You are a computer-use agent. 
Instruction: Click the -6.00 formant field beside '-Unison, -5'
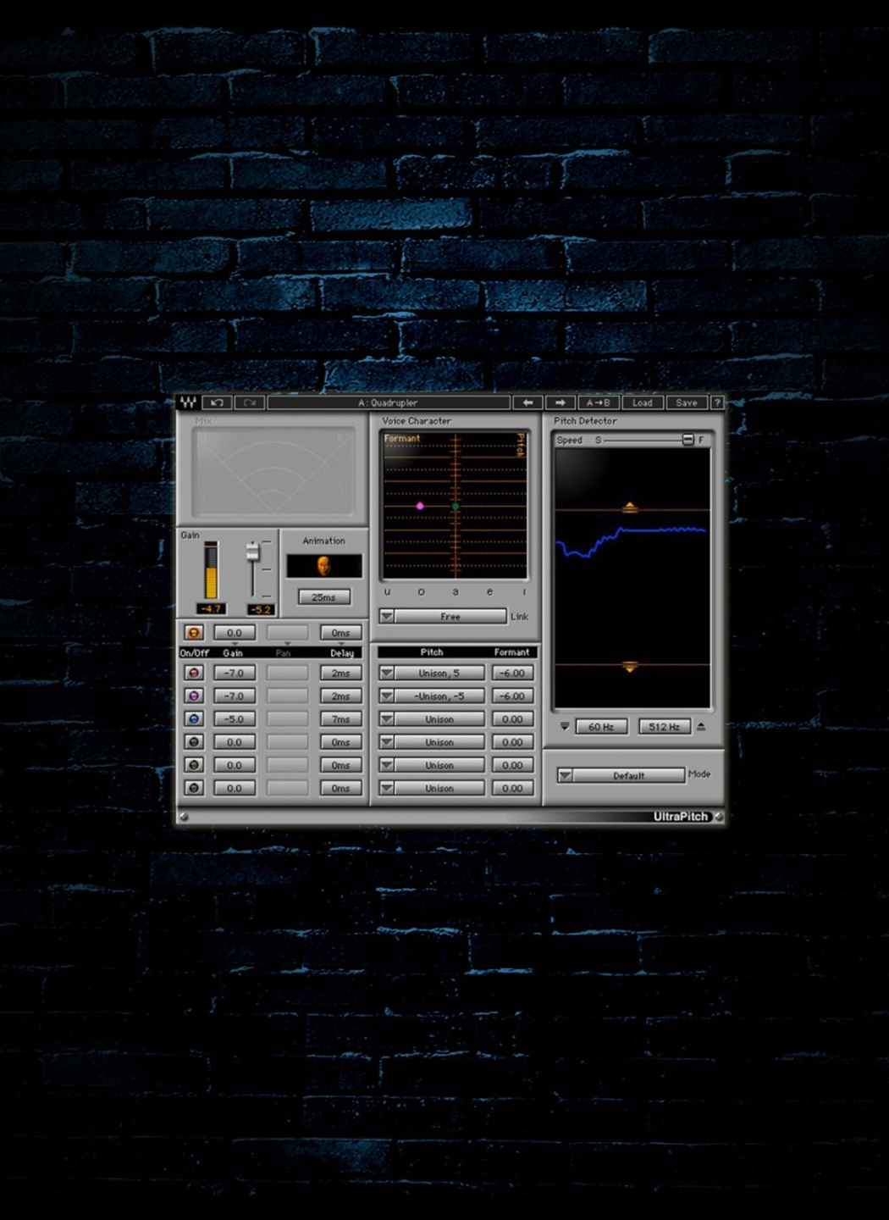[512, 696]
